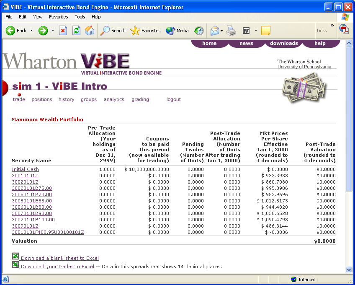Open the View menu
Viewport: 355px width, 285px height.
pos(38,17)
